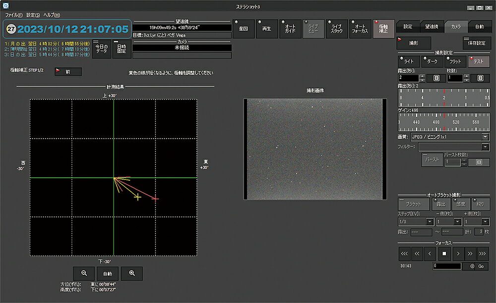
Task: Open the ファイル menu
Action: coord(13,15)
